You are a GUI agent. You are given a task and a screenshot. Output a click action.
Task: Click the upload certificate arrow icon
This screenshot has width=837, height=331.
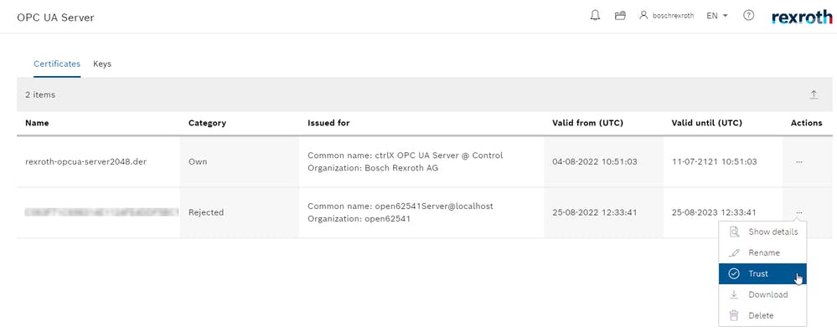[814, 94]
